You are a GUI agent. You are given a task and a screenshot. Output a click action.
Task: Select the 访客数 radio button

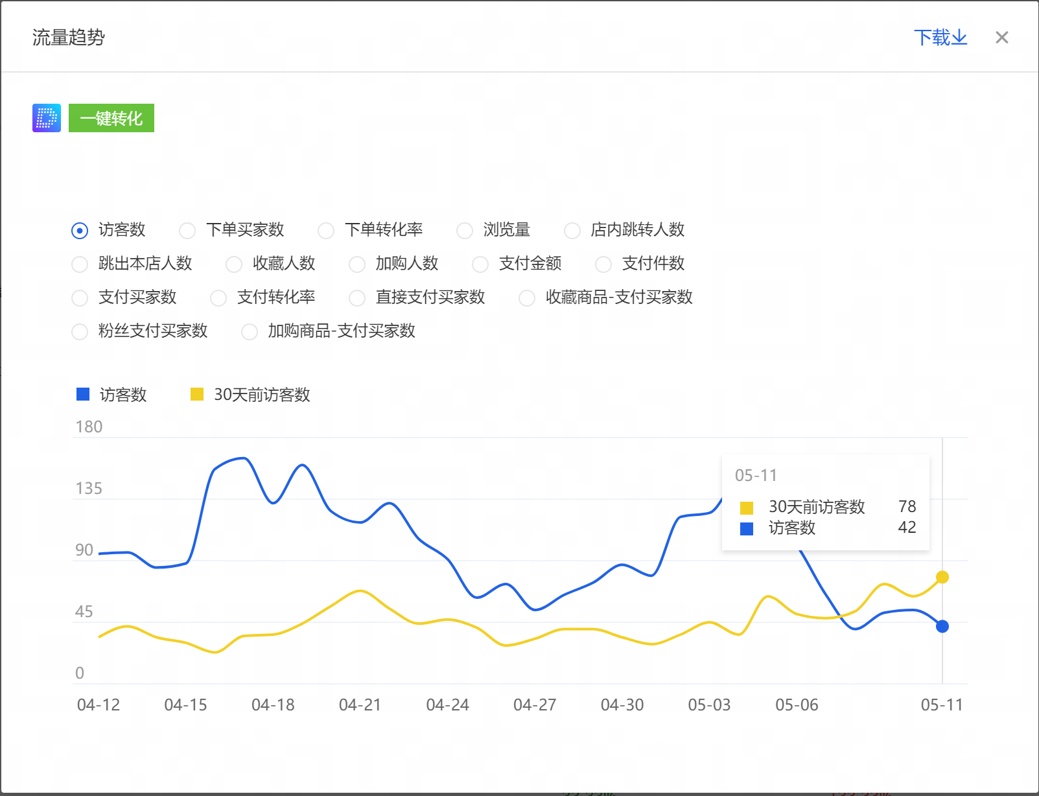click(80, 230)
